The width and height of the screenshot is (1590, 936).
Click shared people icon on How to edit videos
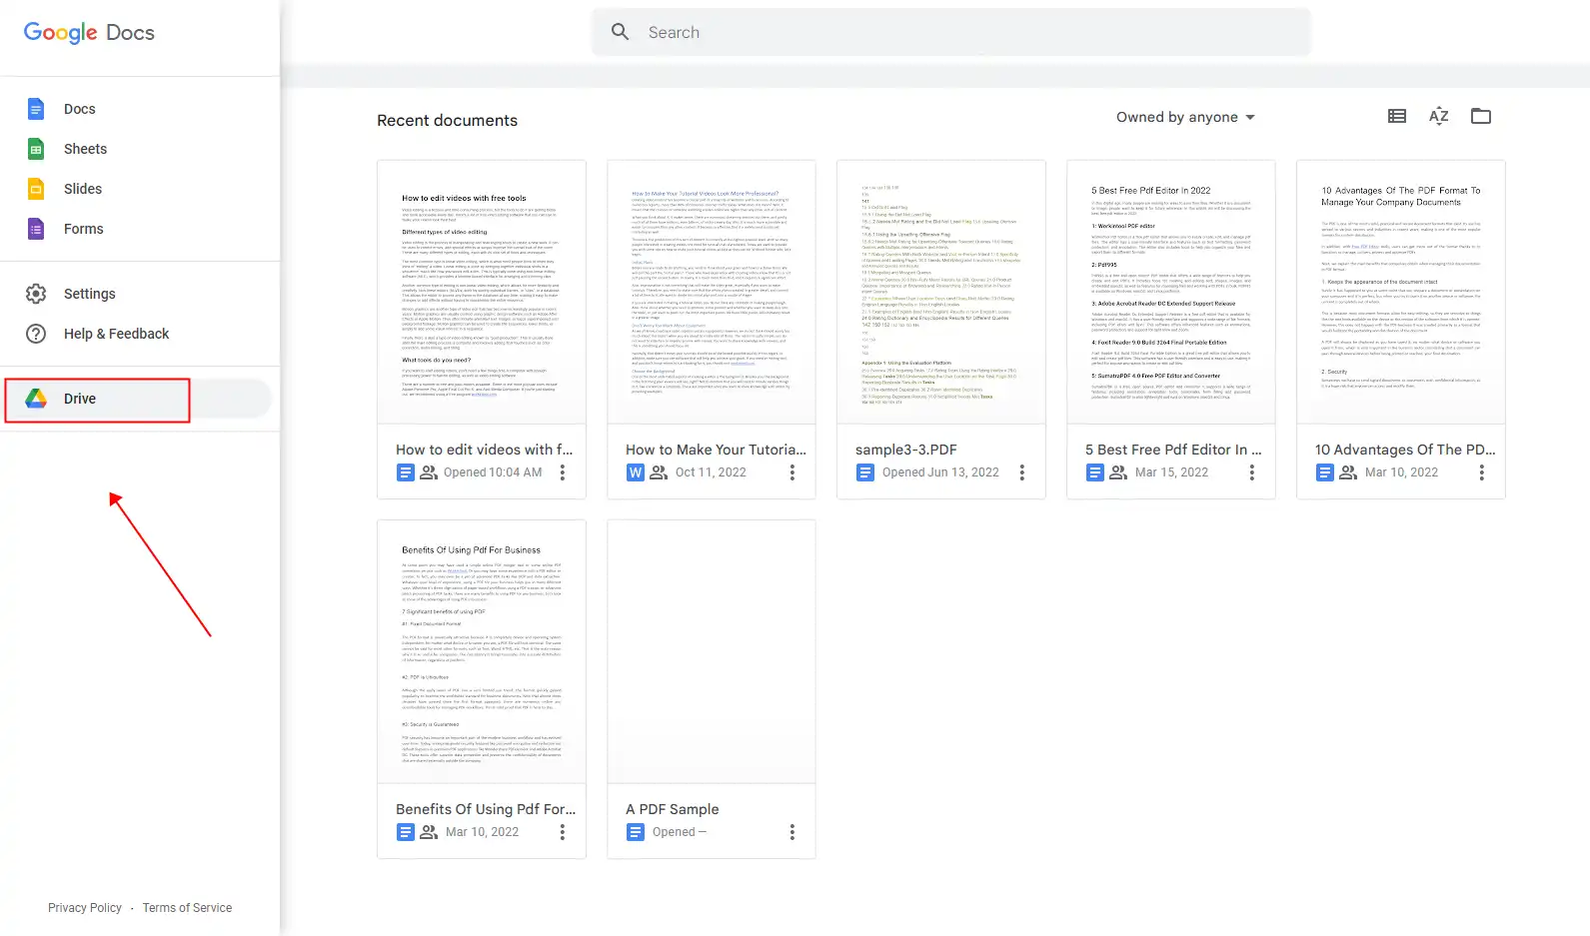[x=429, y=472]
